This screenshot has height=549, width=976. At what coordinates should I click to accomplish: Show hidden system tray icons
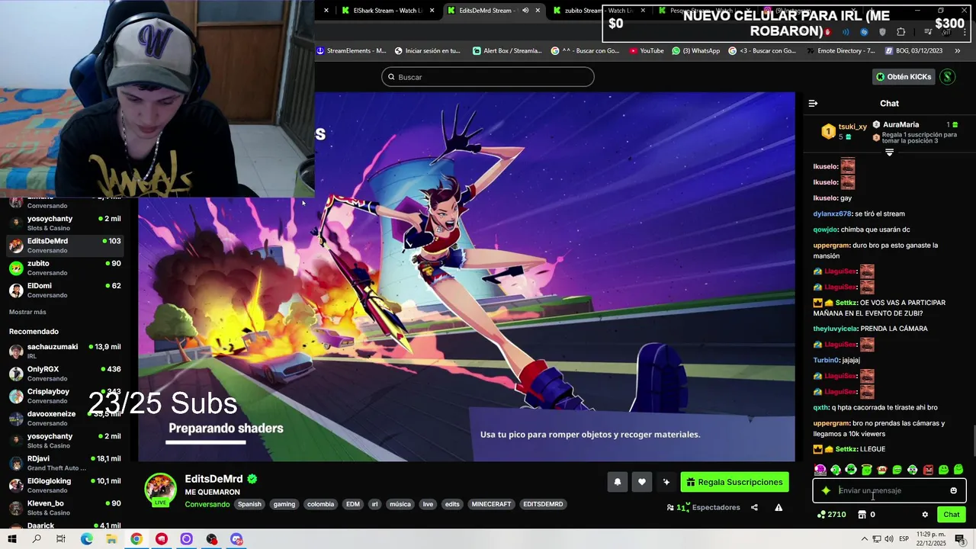pos(864,539)
